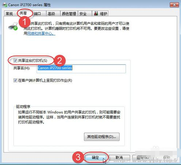Switch to the 常规 tab
Viewport: 181px width, 165px height.
click(x=9, y=14)
